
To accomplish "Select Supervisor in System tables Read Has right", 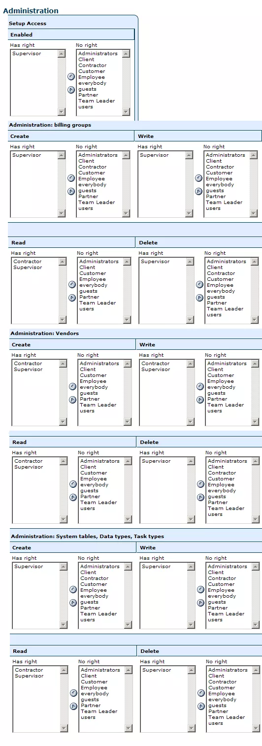I will pyautogui.click(x=29, y=676).
